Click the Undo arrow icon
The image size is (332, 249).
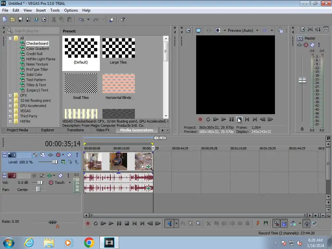[x=81, y=20]
